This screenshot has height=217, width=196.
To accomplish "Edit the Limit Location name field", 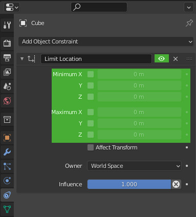I will pyautogui.click(x=96, y=59).
